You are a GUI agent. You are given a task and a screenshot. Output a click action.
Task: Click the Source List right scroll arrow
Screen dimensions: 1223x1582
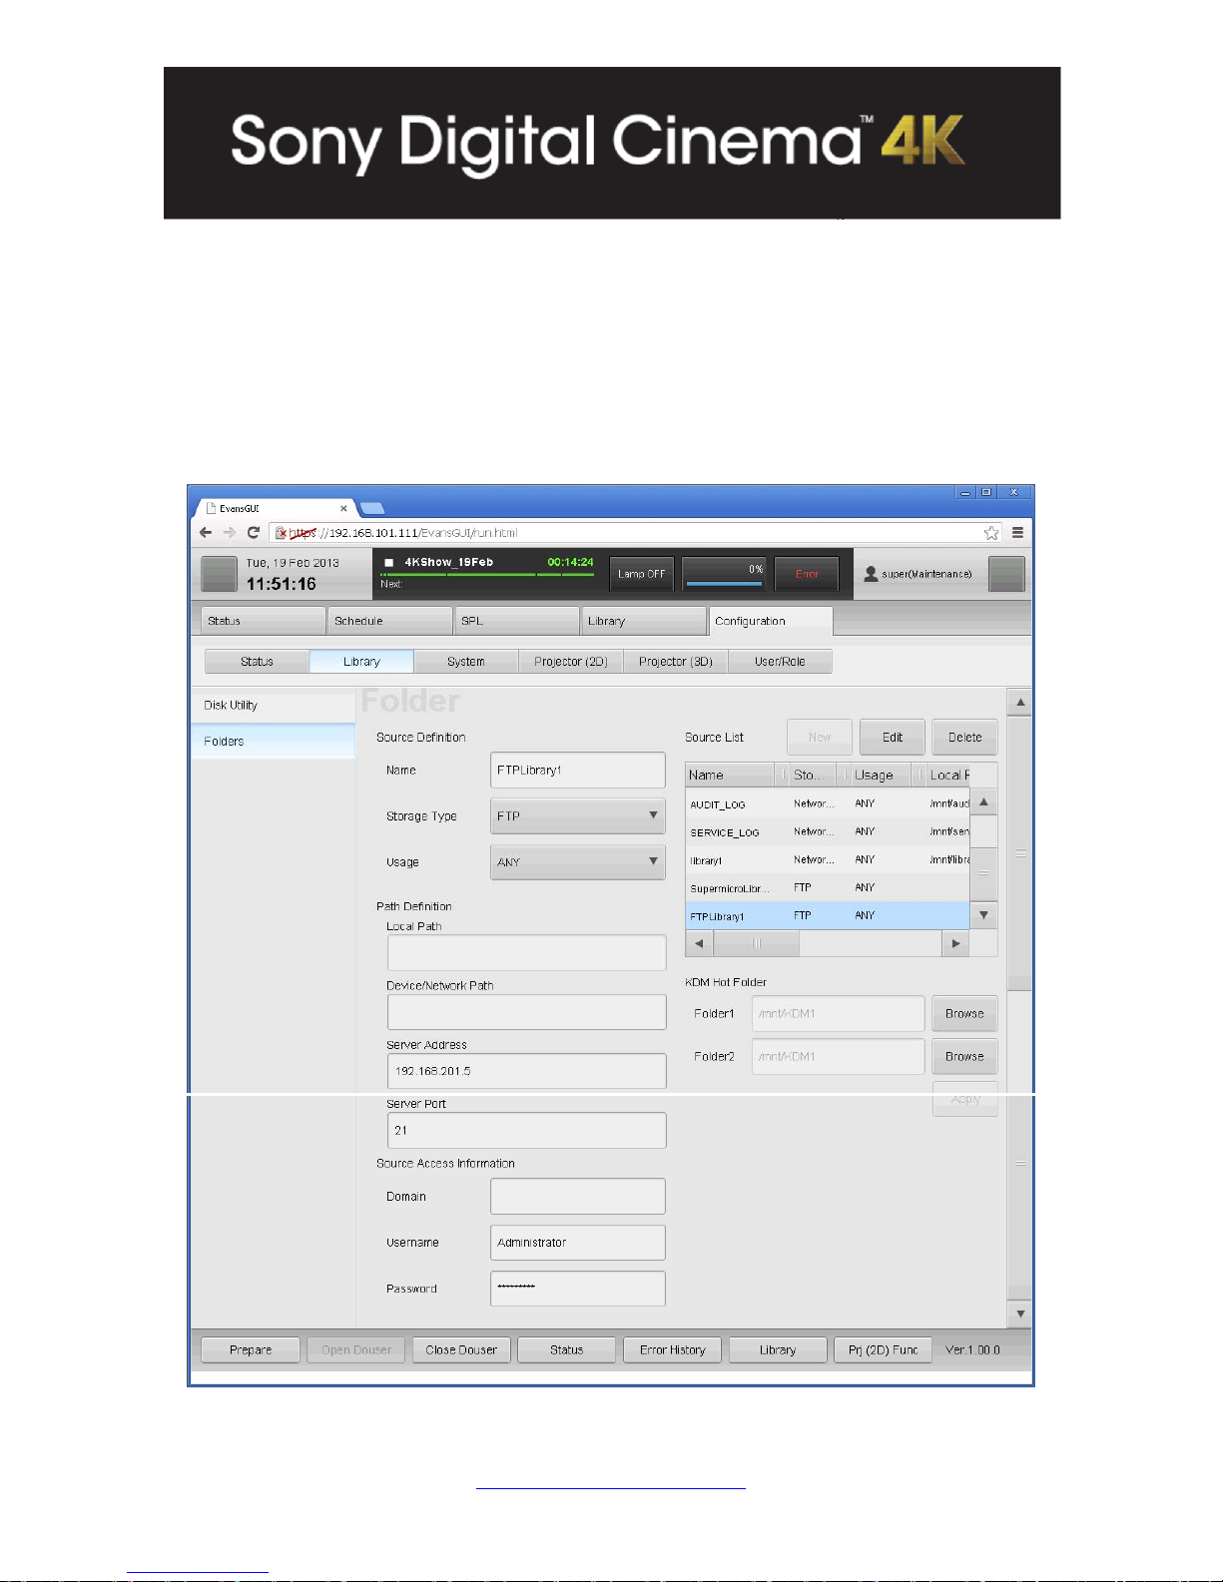click(x=956, y=943)
